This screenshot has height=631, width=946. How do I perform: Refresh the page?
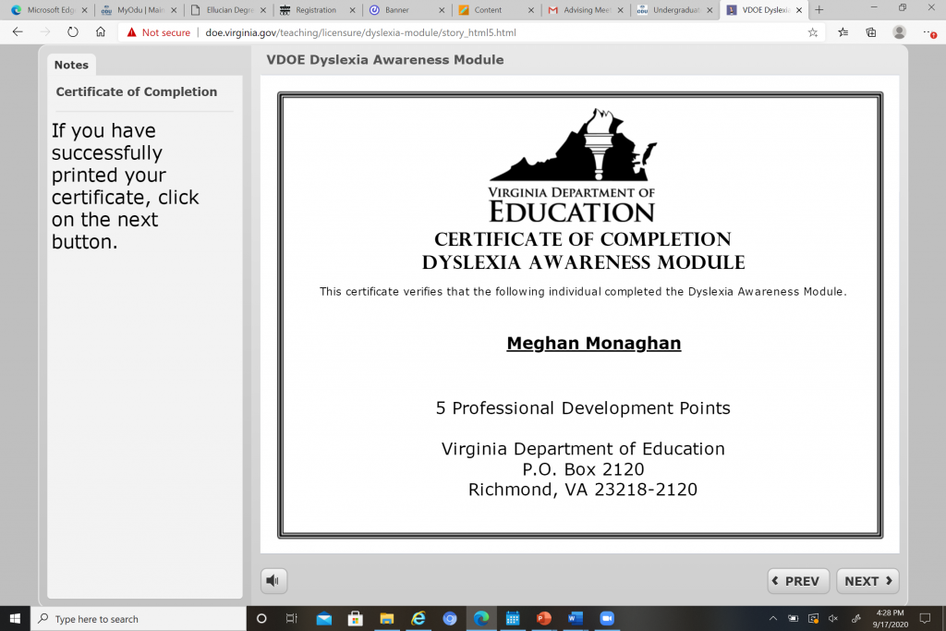73,32
